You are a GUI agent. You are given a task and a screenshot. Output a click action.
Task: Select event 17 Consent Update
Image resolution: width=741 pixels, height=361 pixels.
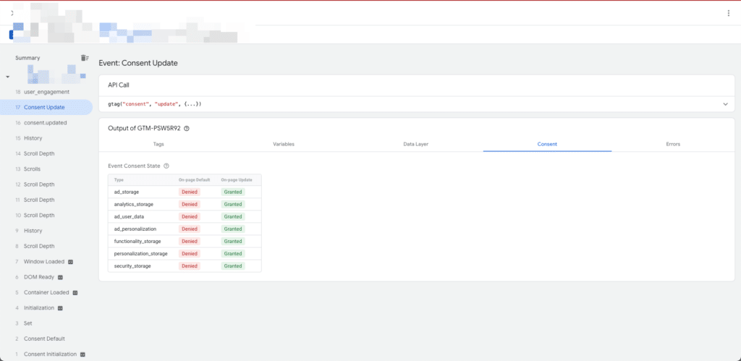point(46,107)
